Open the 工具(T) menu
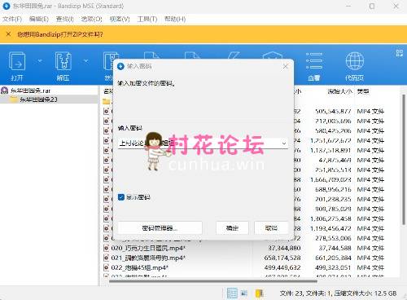The image size is (407, 300). (x=147, y=19)
